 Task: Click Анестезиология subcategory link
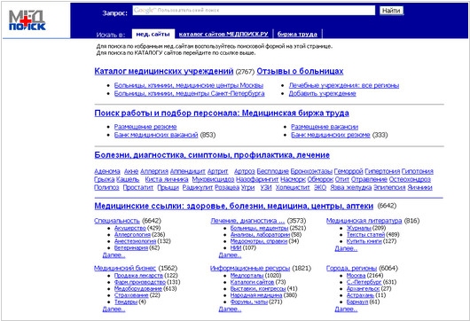tap(135, 241)
